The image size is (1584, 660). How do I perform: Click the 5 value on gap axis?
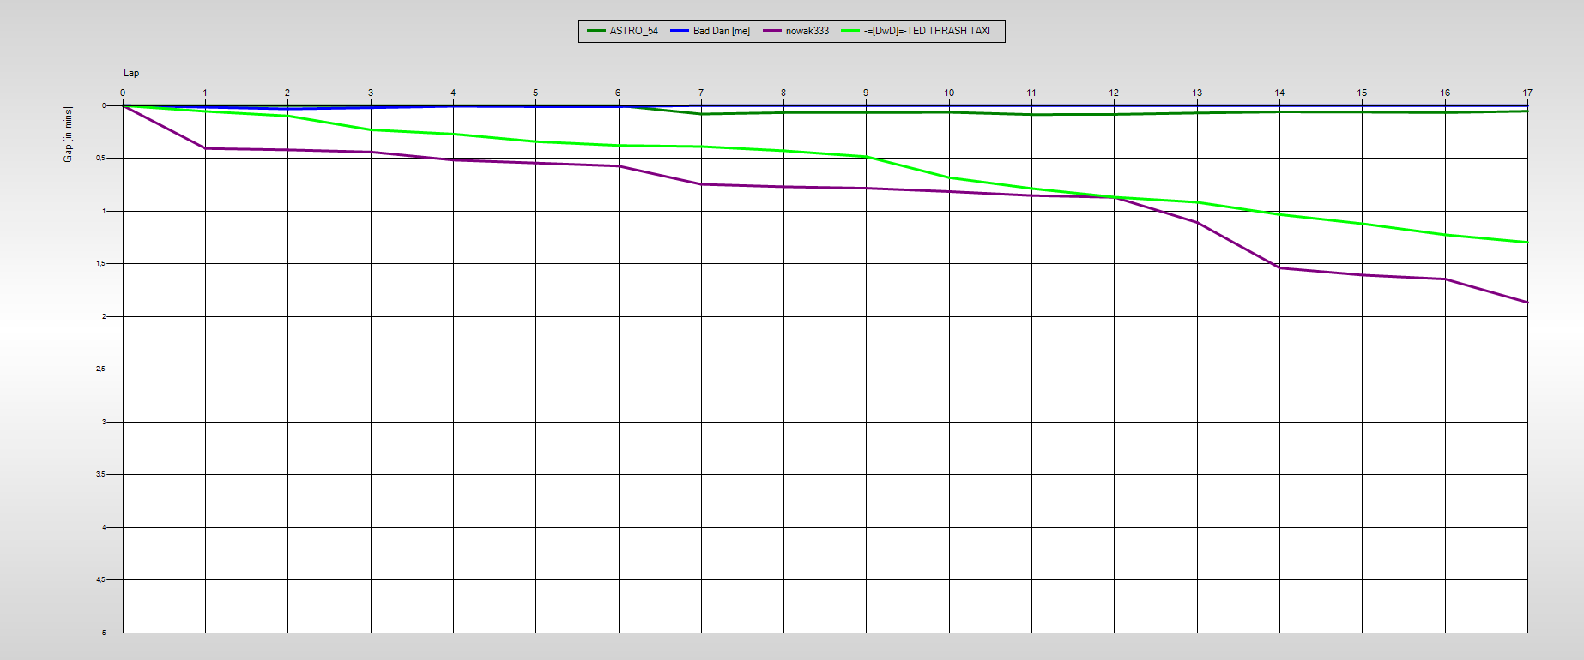coord(104,633)
